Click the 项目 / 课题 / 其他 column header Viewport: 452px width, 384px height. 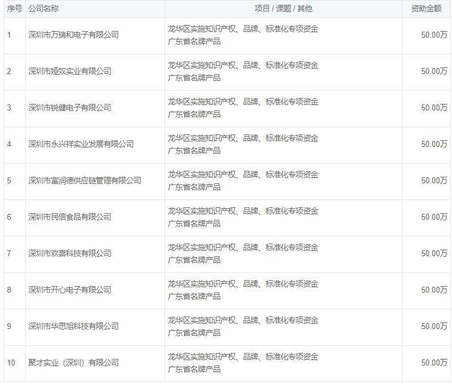point(283,9)
